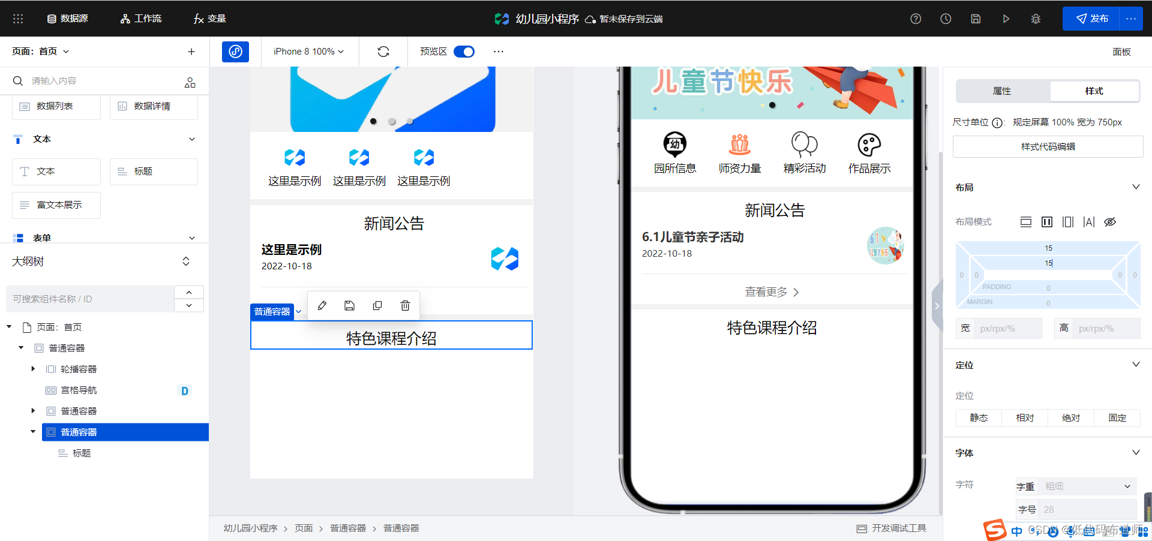Collapse the 表单 form section
Viewport: 1152px width, 541px height.
click(x=192, y=238)
